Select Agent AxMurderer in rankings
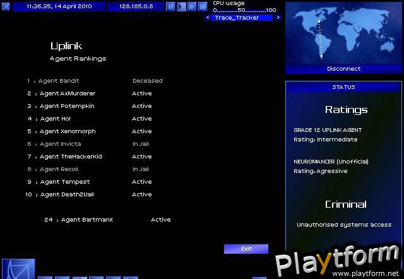This screenshot has width=404, height=279. 68,93
